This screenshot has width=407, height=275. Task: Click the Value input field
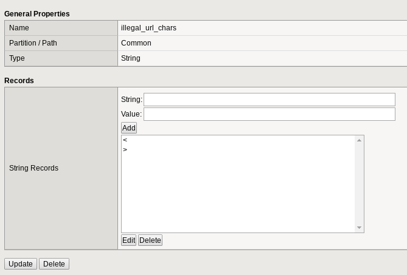[269, 114]
